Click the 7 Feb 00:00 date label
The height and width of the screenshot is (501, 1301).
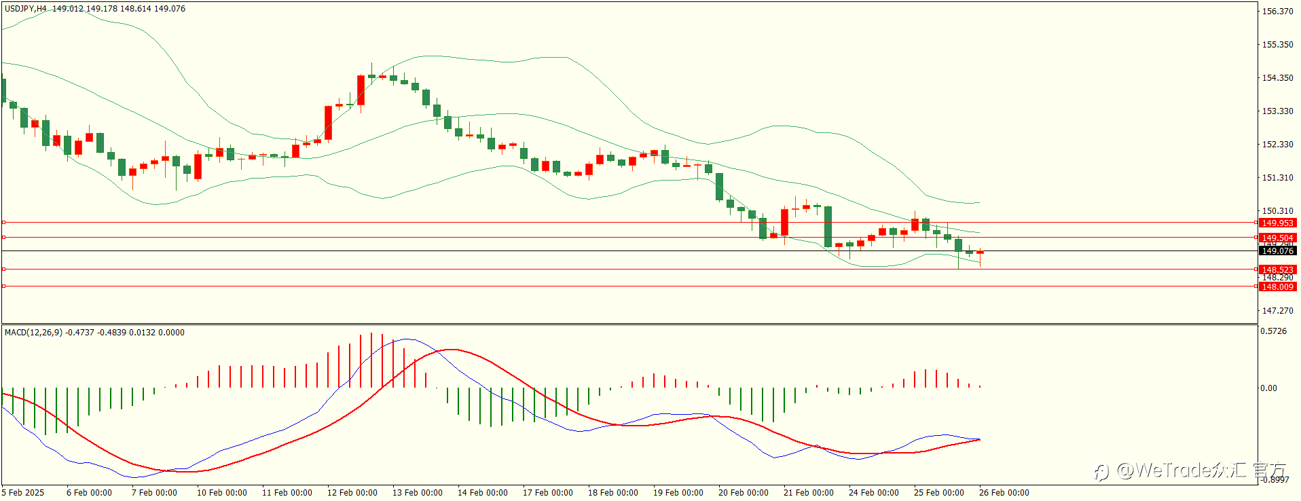point(154,493)
